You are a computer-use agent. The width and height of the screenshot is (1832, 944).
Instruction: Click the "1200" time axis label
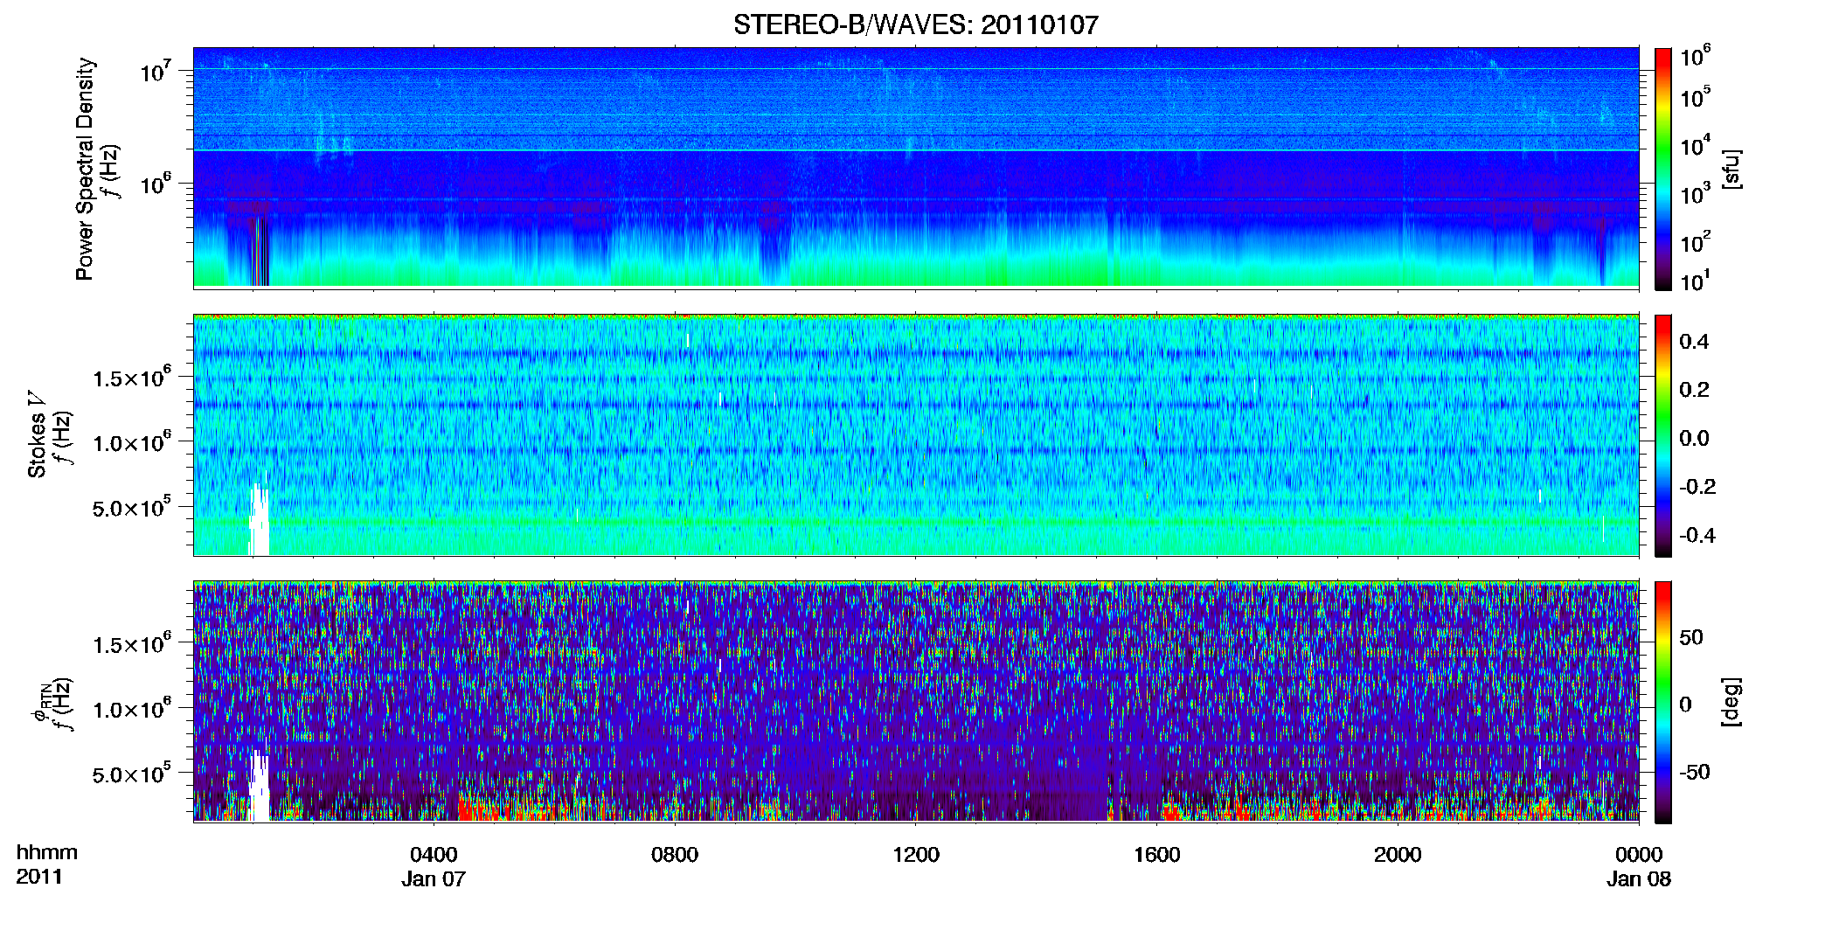click(x=916, y=854)
